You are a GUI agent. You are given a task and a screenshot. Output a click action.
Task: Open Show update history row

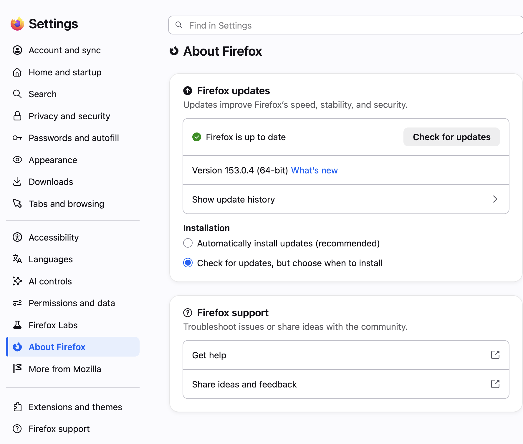pyautogui.click(x=346, y=199)
